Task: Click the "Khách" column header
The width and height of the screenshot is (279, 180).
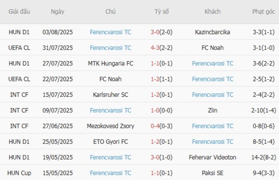Action: [212, 12]
